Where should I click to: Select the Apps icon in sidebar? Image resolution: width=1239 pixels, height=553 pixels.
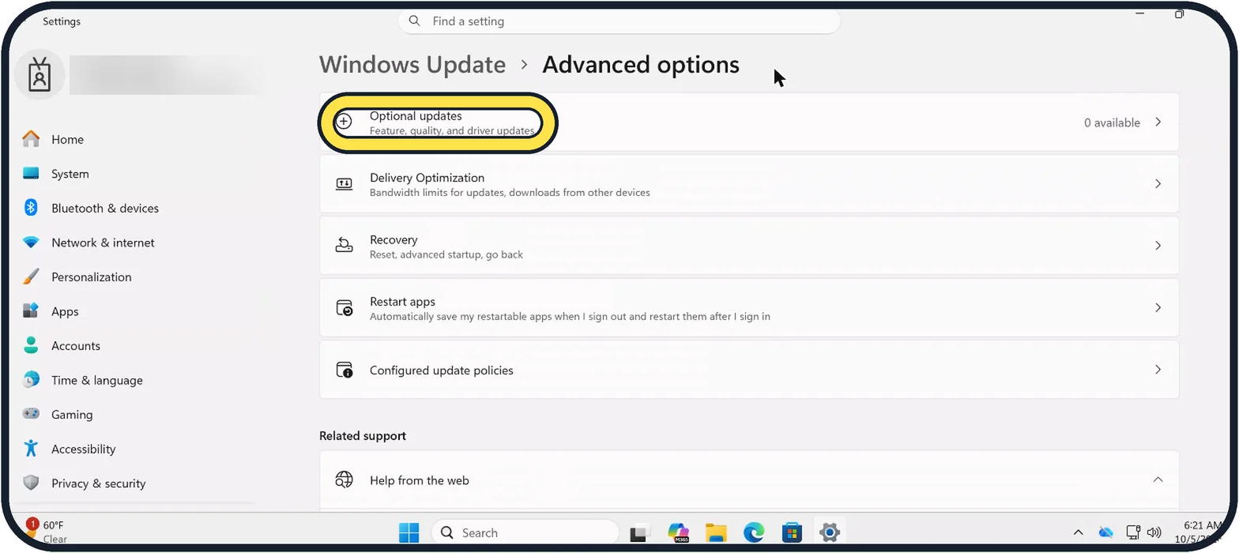[x=31, y=311]
